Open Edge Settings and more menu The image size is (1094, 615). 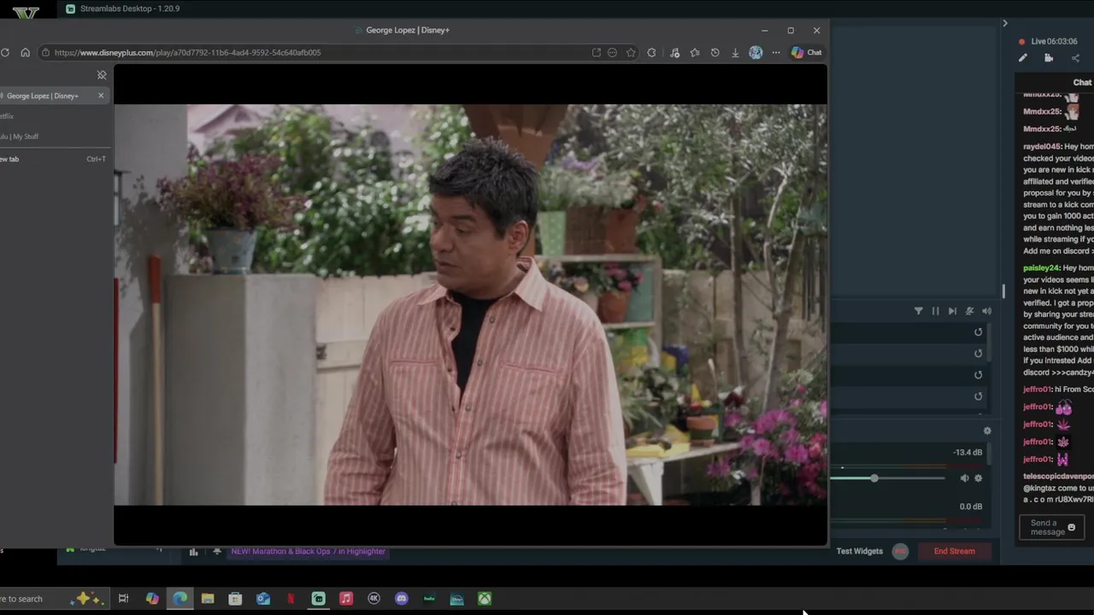(x=776, y=52)
